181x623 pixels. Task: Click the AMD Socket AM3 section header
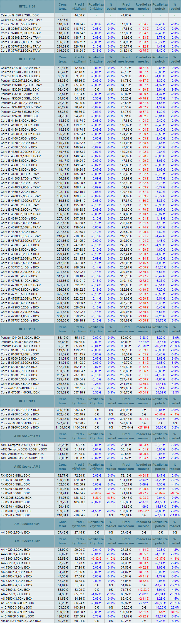[27, 467]
